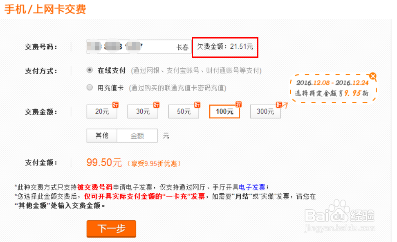This screenshot has width=397, height=242.
Task: Choose the 300元 recharge amount
Action: coord(265,112)
